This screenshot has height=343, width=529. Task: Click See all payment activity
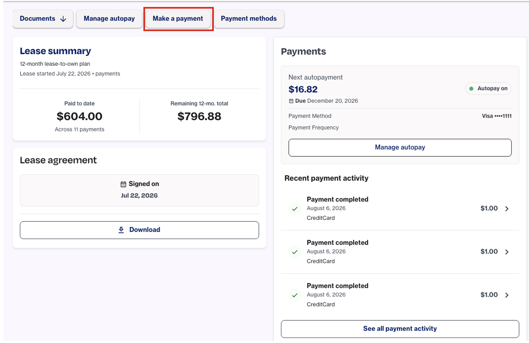tap(400, 329)
